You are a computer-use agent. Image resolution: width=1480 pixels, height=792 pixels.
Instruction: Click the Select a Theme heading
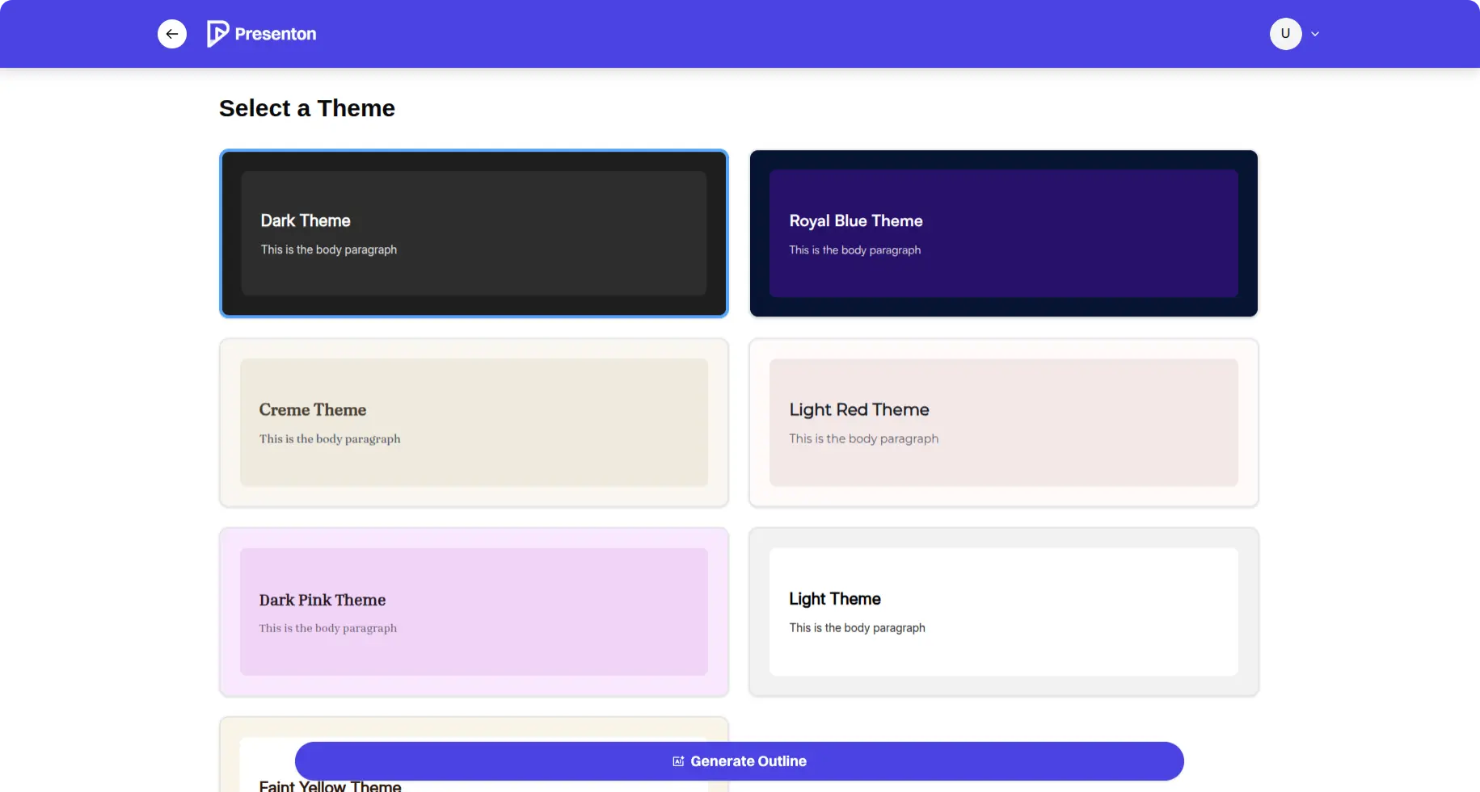[x=307, y=108]
